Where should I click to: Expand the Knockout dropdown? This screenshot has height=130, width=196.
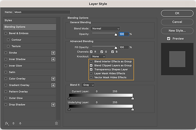click(x=99, y=56)
